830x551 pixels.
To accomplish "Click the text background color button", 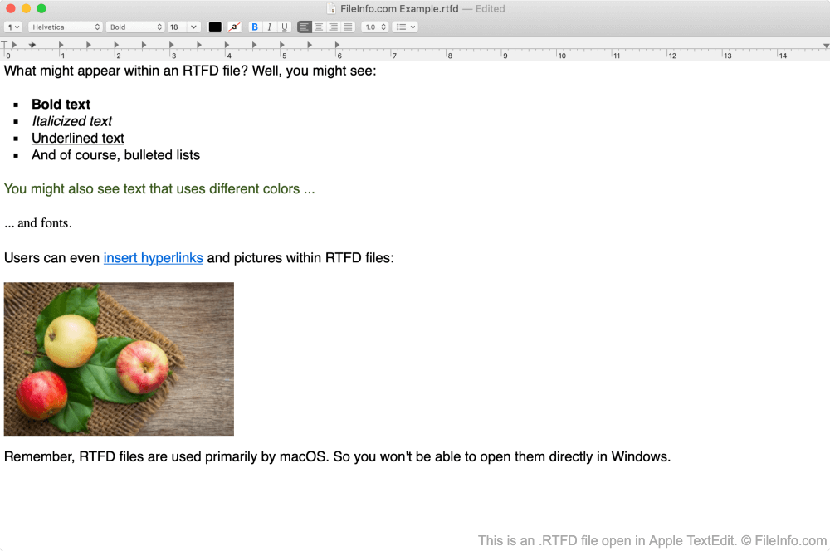I will pos(235,27).
